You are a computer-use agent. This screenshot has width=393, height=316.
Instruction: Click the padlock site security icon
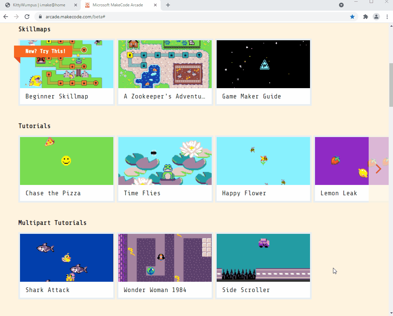[x=40, y=16]
